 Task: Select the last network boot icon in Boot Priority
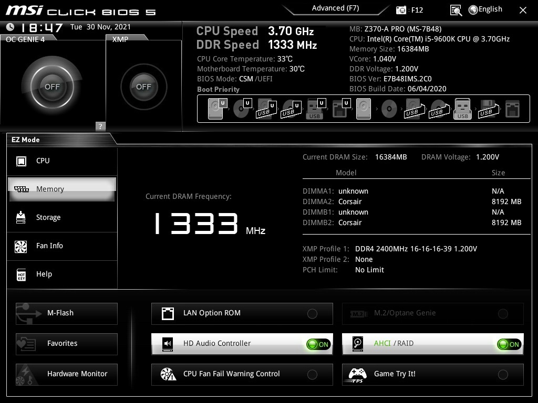click(512, 109)
